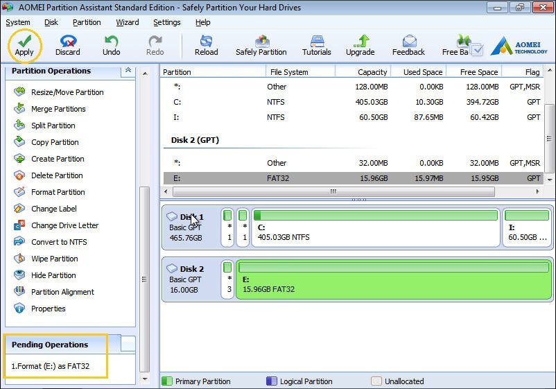The width and height of the screenshot is (556, 389).
Task: Choose Delete Partition operation
Action: [x=49, y=175]
